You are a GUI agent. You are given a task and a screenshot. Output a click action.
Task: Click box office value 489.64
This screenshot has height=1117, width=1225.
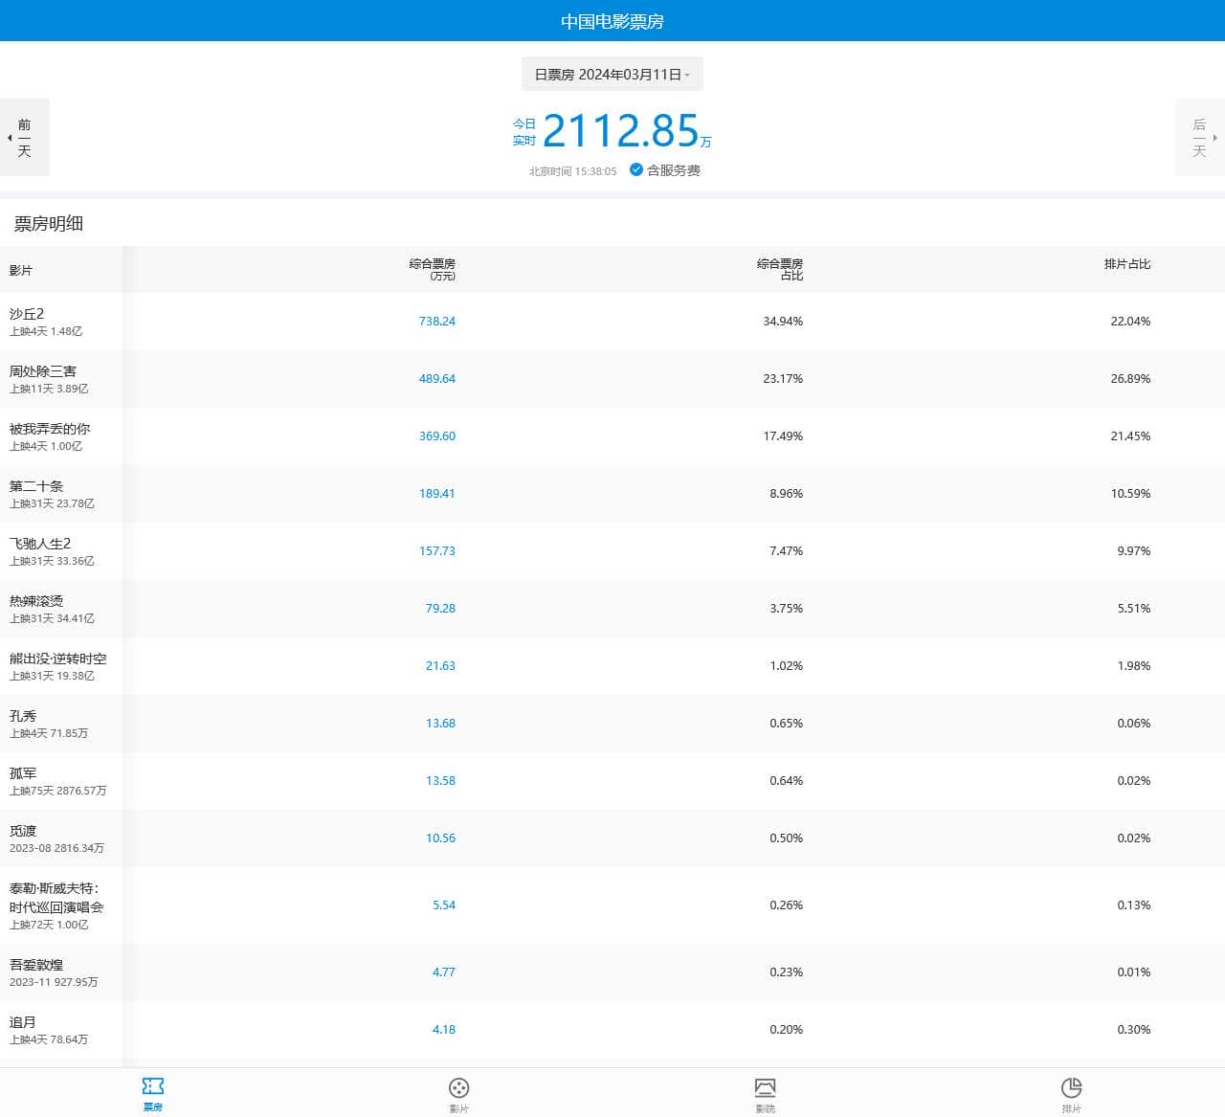pyautogui.click(x=437, y=379)
